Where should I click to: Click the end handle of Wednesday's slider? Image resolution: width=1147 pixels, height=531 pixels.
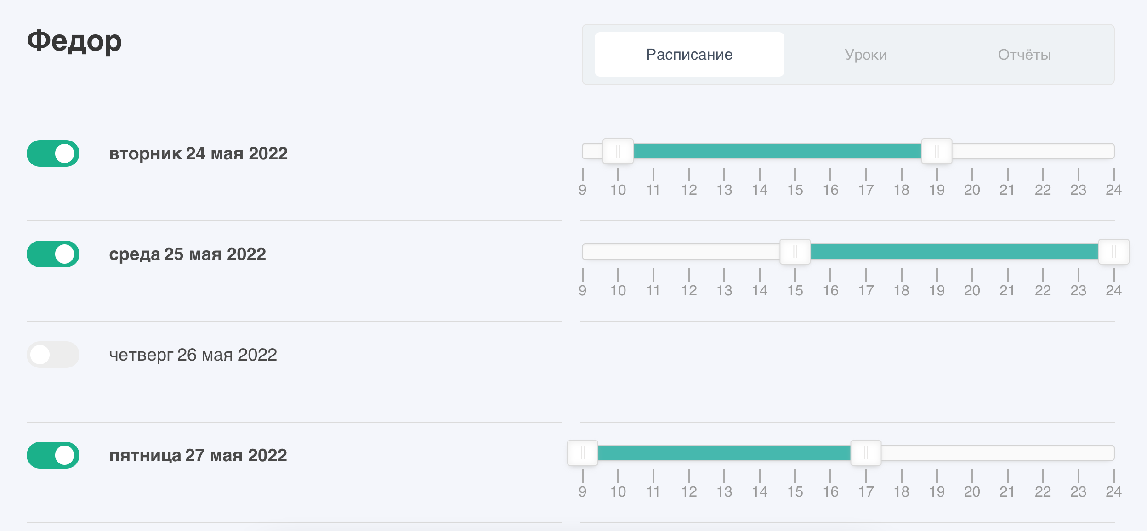1113,252
